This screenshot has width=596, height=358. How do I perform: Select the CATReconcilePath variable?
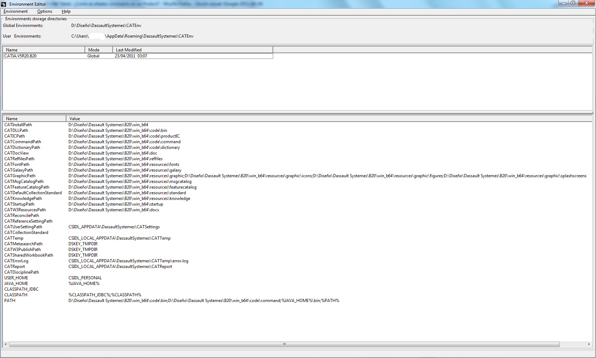click(22, 216)
